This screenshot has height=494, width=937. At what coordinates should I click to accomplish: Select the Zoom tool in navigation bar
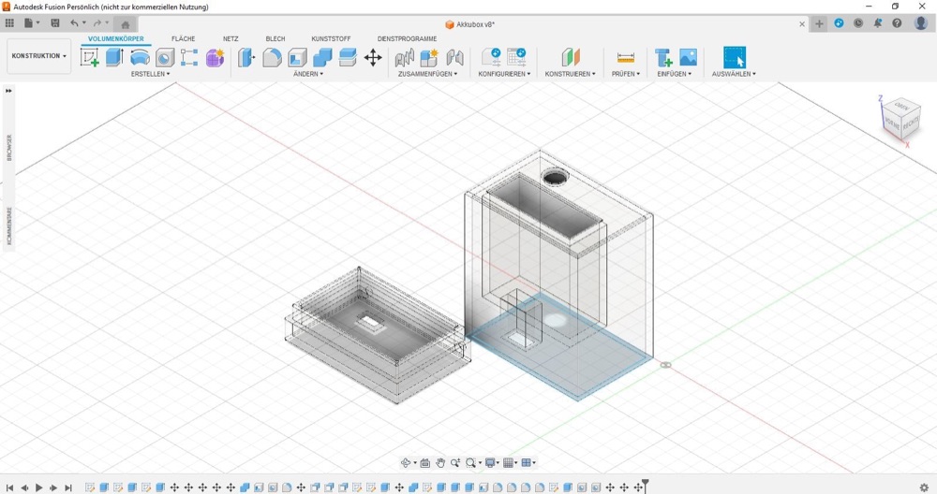coord(455,462)
